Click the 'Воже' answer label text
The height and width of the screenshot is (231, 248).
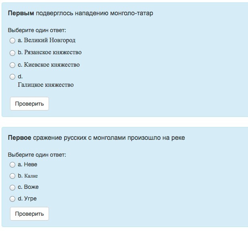(x=31, y=187)
